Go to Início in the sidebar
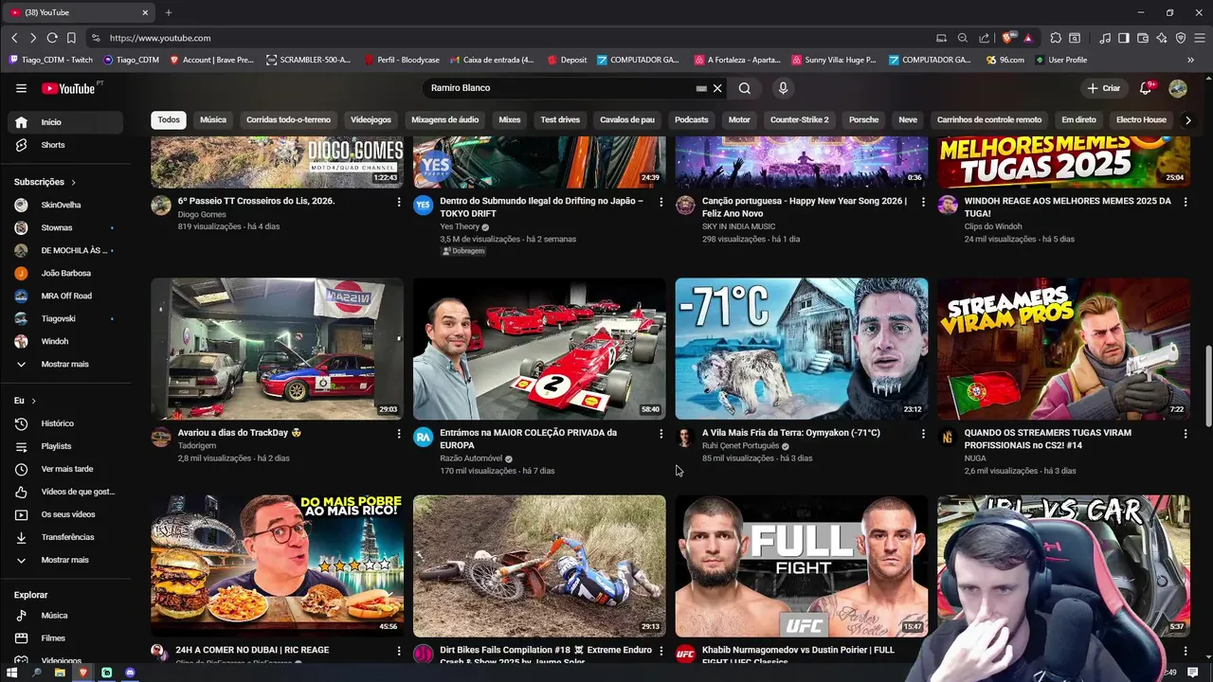The image size is (1213, 682). pos(65,122)
